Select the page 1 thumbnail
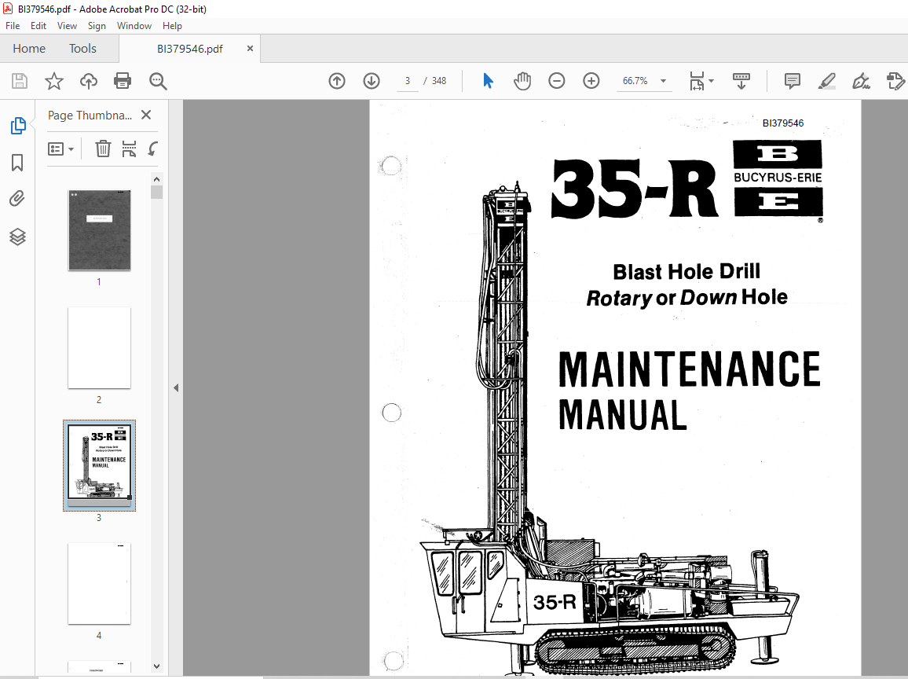 tap(99, 230)
